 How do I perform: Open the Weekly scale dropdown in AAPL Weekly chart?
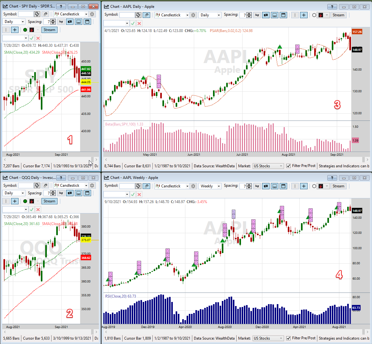coord(210,186)
